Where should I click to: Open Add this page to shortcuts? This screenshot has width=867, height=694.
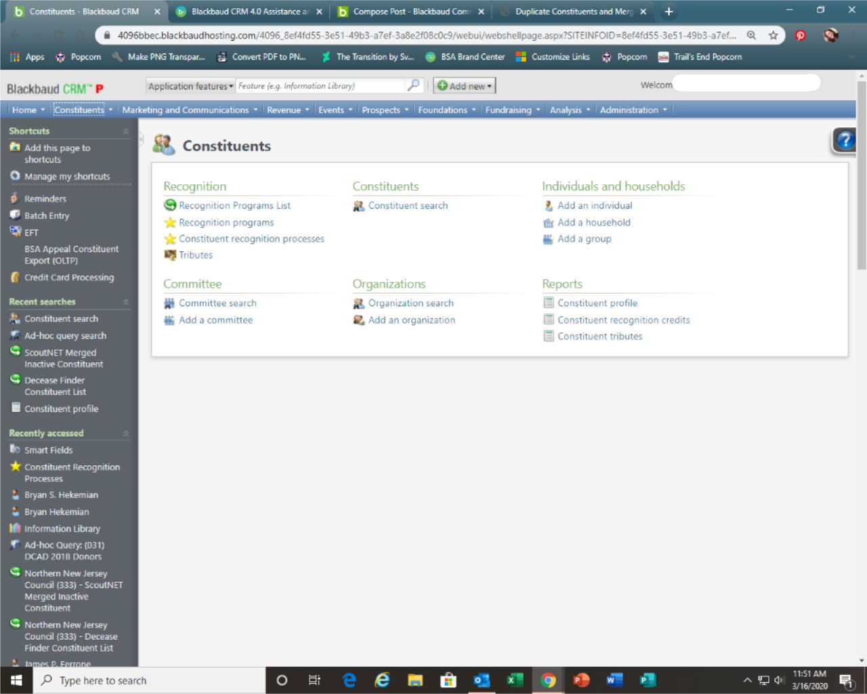tap(58, 154)
